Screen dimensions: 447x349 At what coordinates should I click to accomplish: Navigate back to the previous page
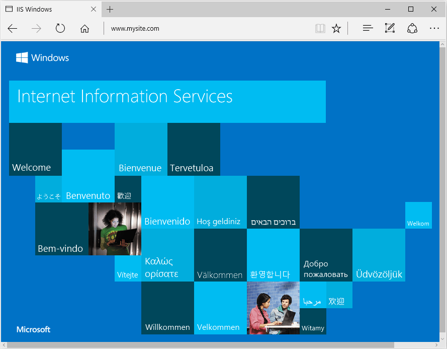point(12,28)
